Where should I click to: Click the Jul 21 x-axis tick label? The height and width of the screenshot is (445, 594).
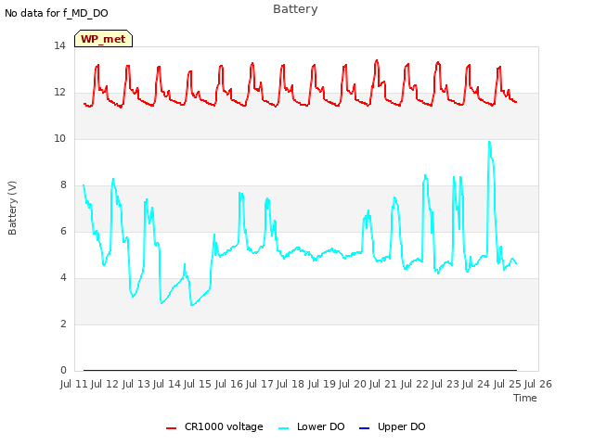[x=383, y=384]
